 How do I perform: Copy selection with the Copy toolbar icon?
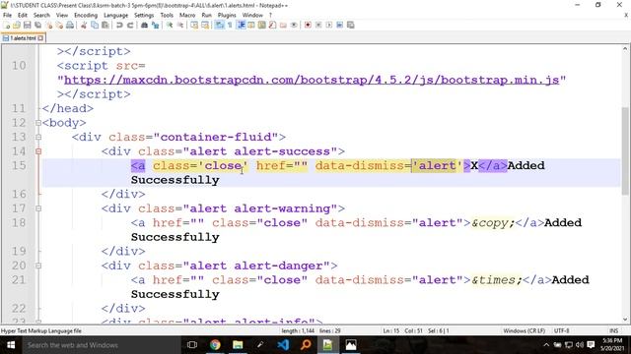(95, 25)
